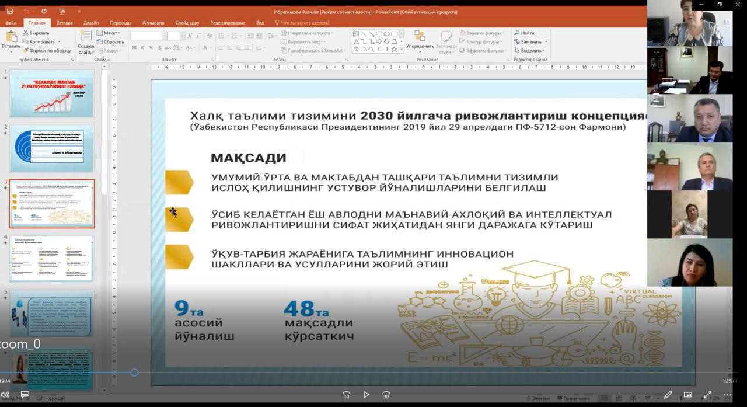Toggle text shadow S formatting
This screenshot has height=407, width=747.
[159, 48]
